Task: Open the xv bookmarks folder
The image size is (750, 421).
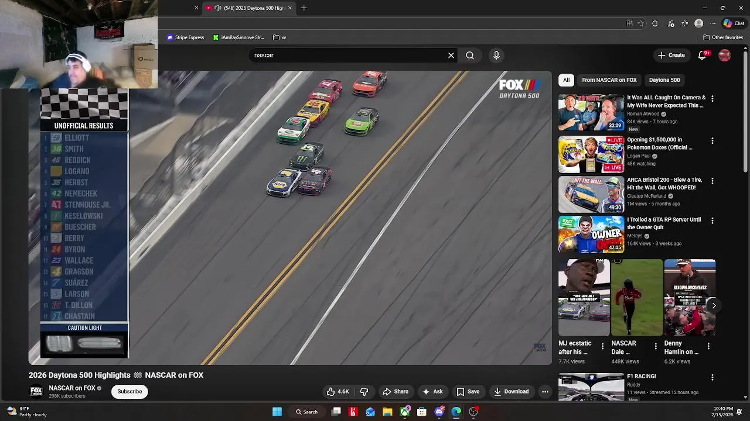Action: pos(279,37)
